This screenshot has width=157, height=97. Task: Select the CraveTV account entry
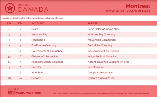pyautogui.click(x=36, y=67)
